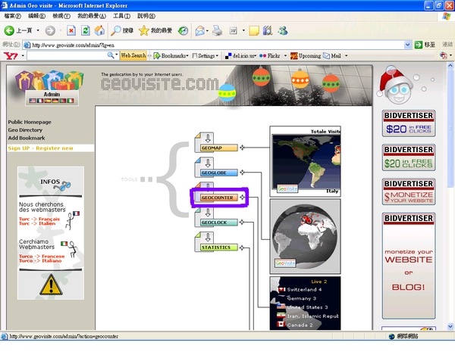Click the INFOS binoculars icon
This screenshot has width=455, height=355.
tap(61, 186)
